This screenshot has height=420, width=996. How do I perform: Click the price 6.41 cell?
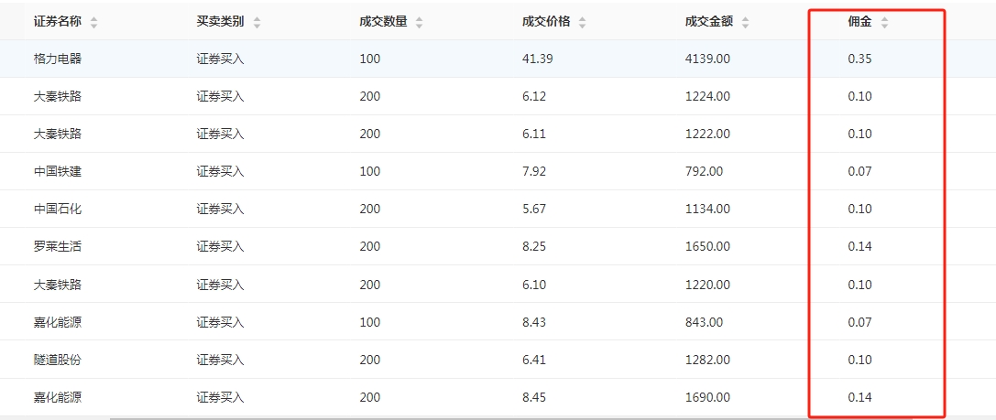tap(534, 360)
